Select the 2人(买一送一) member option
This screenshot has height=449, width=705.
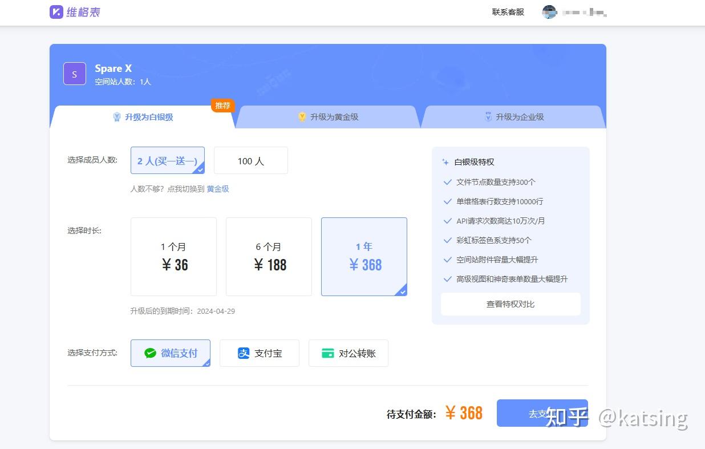(x=168, y=160)
